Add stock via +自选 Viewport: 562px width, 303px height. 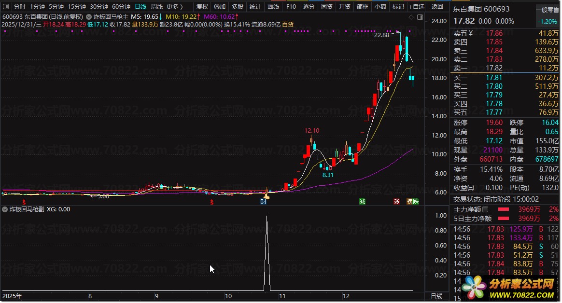tap(417, 6)
